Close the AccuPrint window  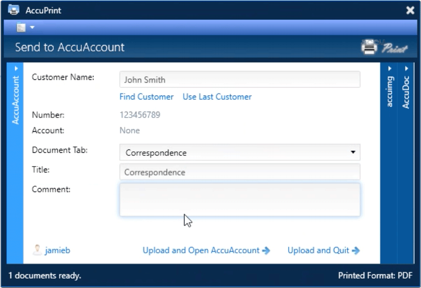coord(410,10)
